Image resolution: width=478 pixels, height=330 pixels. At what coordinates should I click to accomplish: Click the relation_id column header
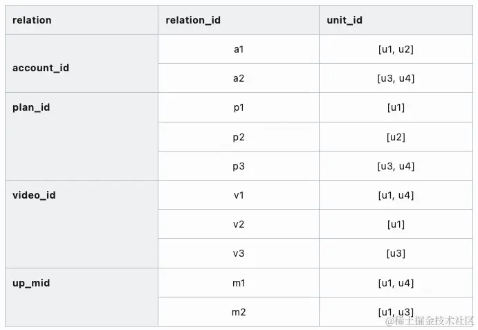[239, 20]
